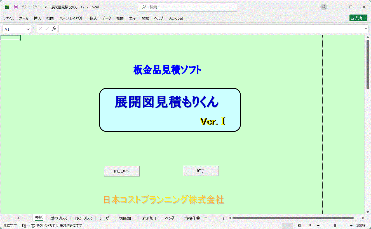This screenshot has height=229, width=371.
Task: Click the 板金品見積ソフト heading text
Action: pyautogui.click(x=167, y=70)
